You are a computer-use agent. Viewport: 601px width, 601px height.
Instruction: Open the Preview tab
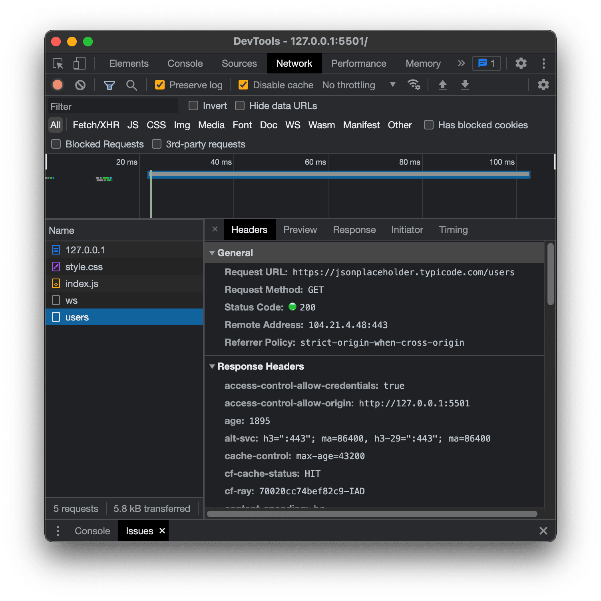click(300, 230)
